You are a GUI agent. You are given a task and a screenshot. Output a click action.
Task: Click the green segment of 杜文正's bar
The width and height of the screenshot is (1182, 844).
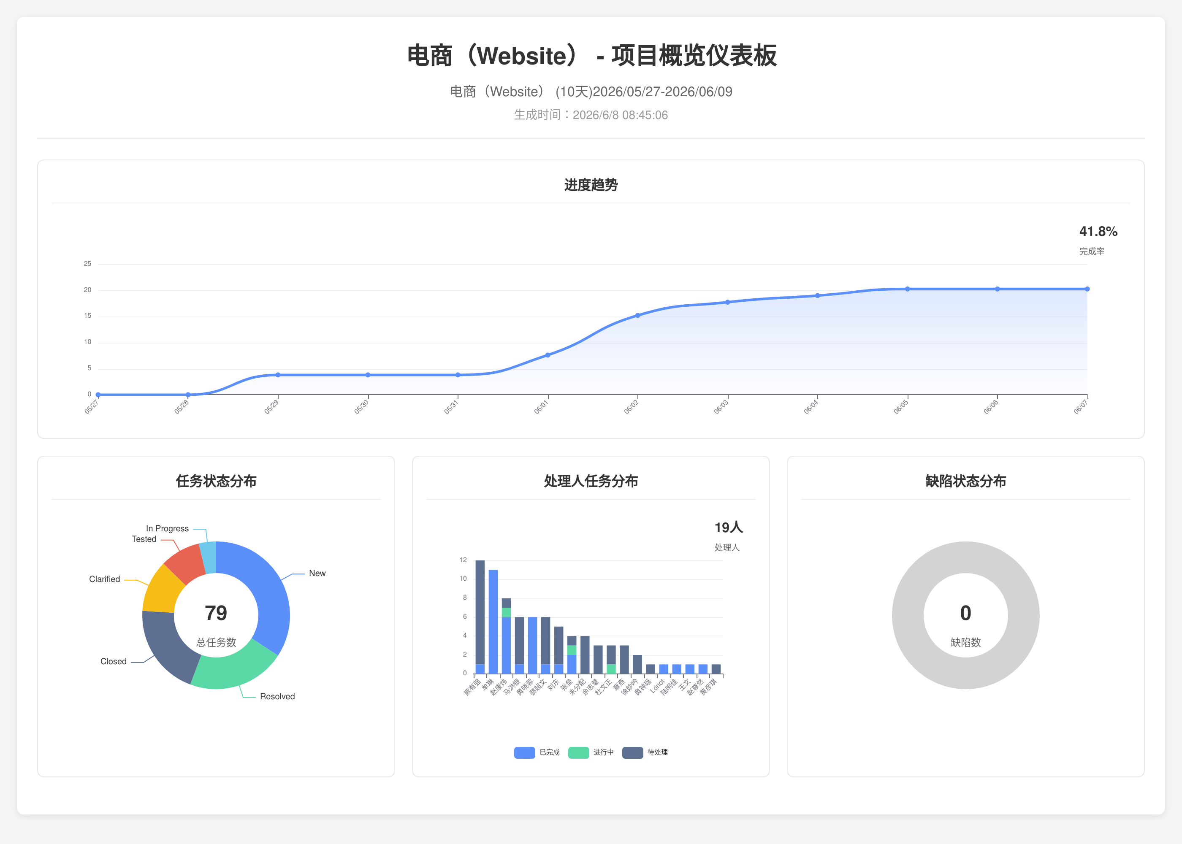[611, 669]
